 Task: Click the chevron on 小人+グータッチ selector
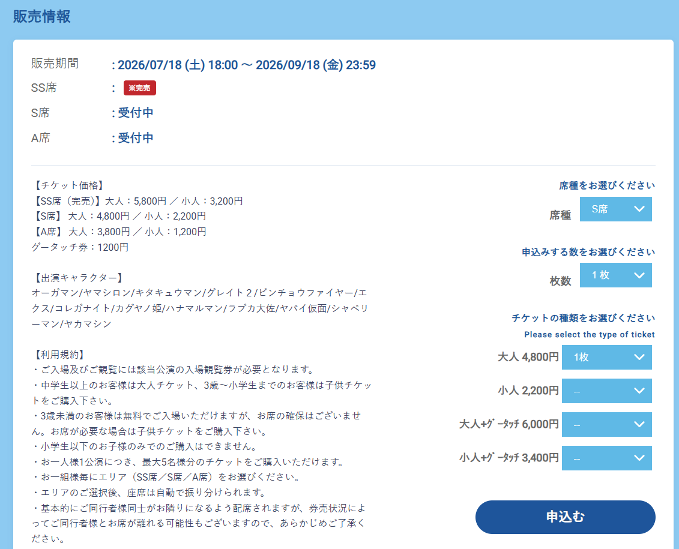coord(639,458)
